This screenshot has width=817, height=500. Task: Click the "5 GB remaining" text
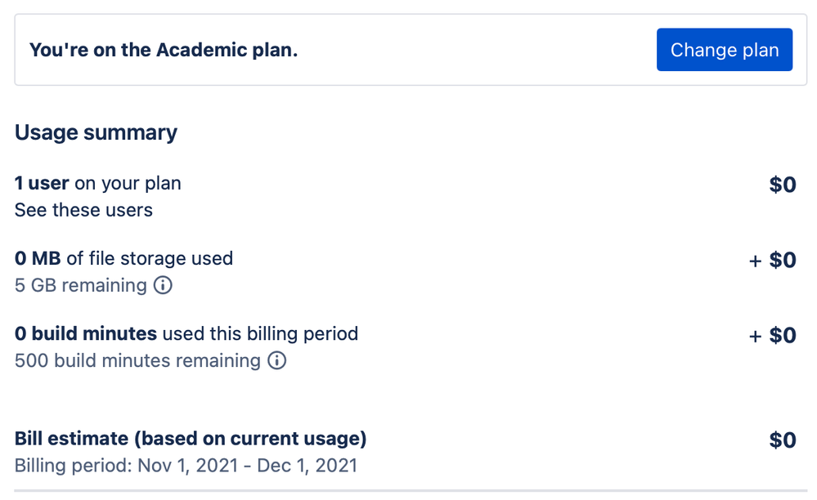coord(80,285)
